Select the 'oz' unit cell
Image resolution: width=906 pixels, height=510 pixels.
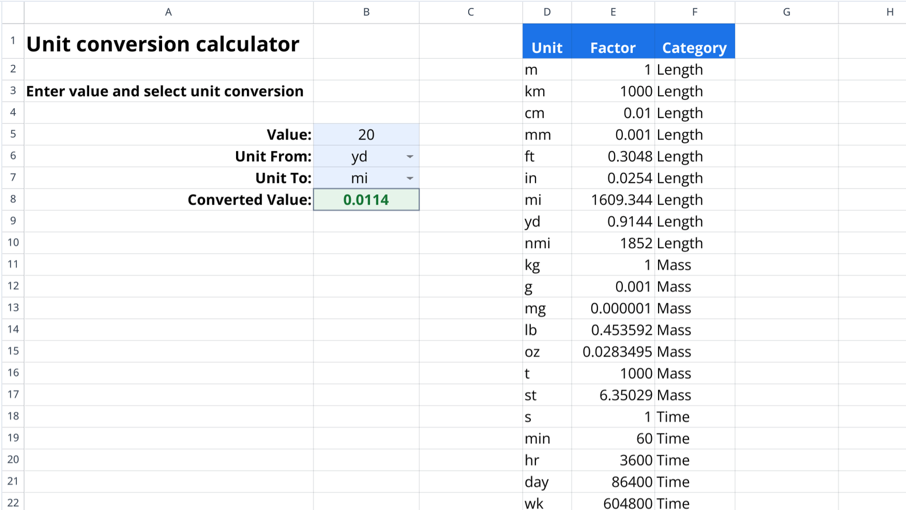(547, 352)
